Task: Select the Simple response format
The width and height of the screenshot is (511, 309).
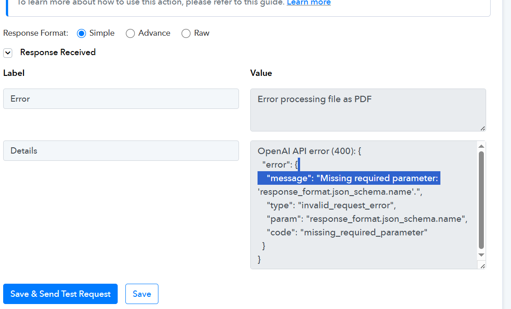Action: click(81, 33)
